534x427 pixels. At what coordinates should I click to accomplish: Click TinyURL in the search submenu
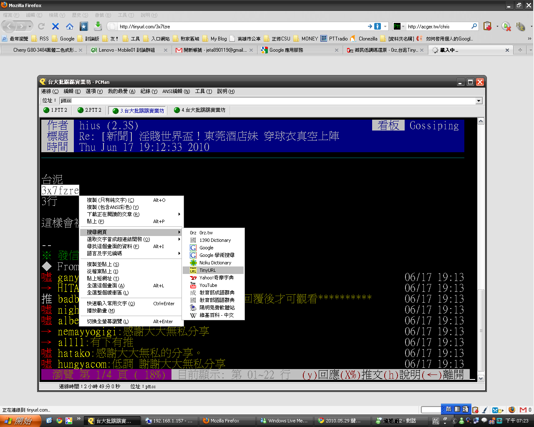click(x=207, y=270)
